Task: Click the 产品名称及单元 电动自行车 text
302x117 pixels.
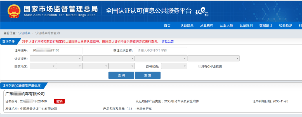Action: (x=128, y=109)
